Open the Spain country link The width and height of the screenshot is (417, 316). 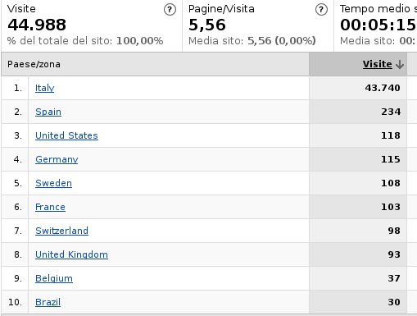pyautogui.click(x=48, y=112)
